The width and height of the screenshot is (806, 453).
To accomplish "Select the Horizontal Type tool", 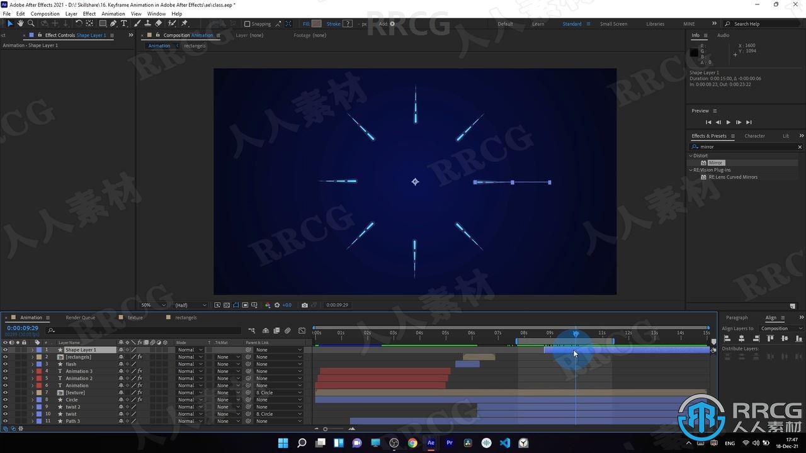I will click(124, 23).
